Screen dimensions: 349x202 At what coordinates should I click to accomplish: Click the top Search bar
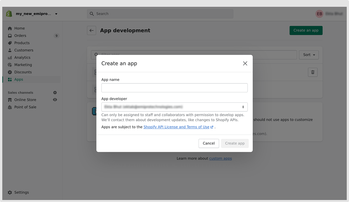(160, 14)
